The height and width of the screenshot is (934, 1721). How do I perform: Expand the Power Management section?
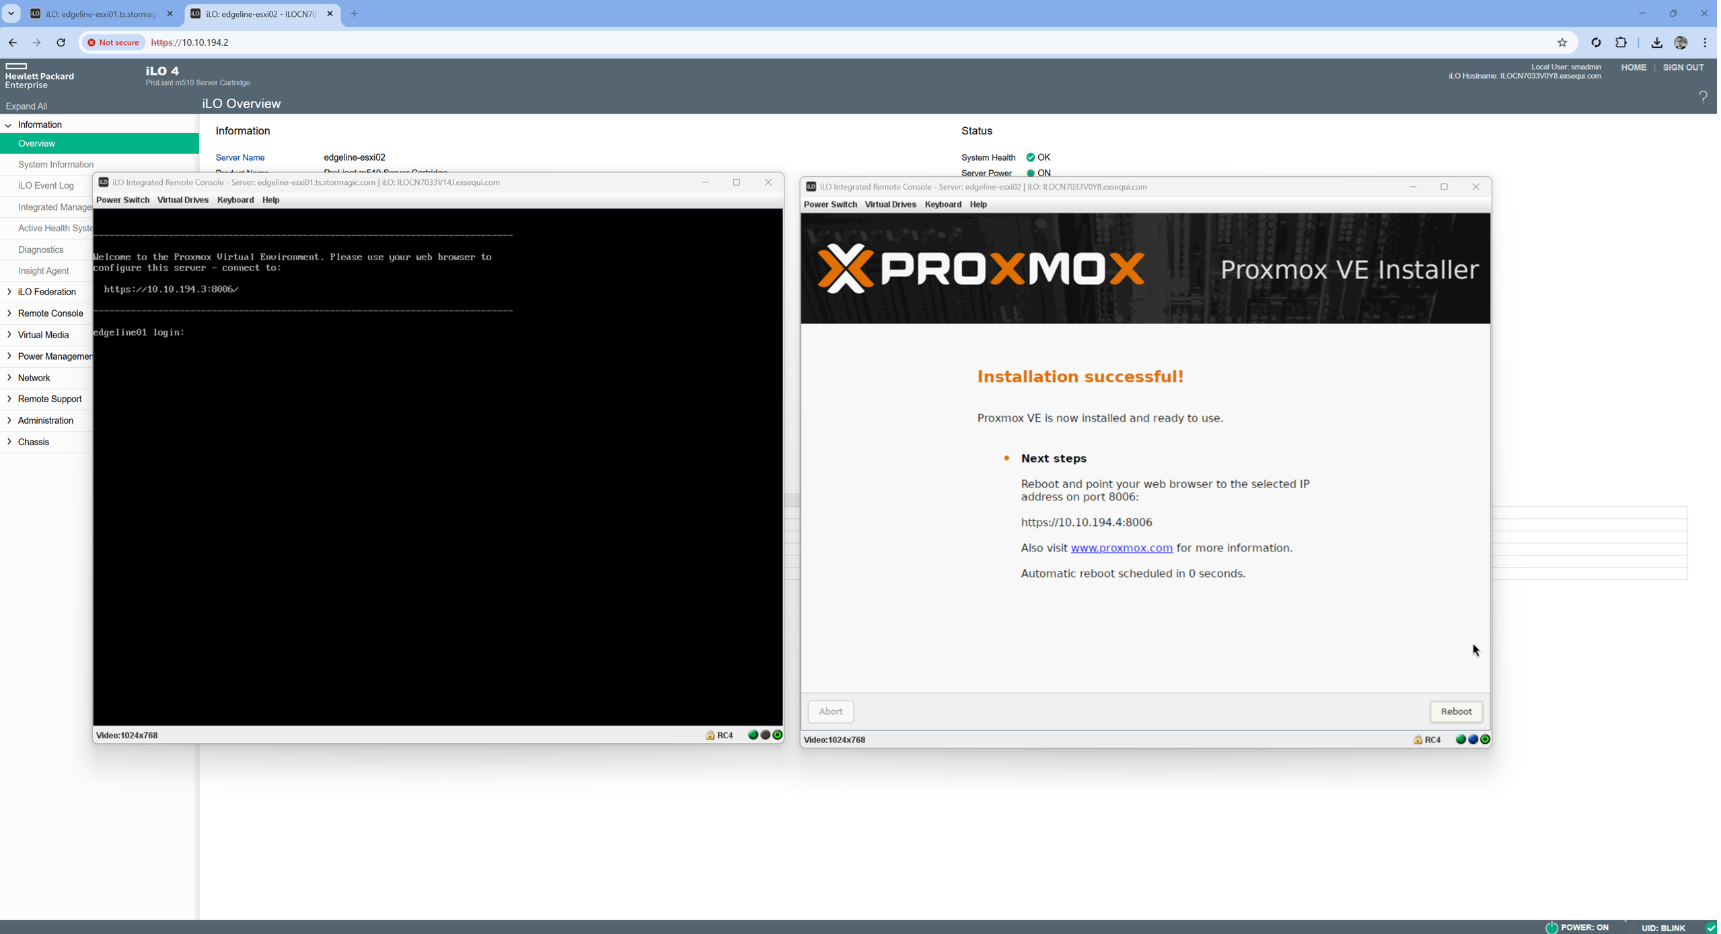pos(9,356)
